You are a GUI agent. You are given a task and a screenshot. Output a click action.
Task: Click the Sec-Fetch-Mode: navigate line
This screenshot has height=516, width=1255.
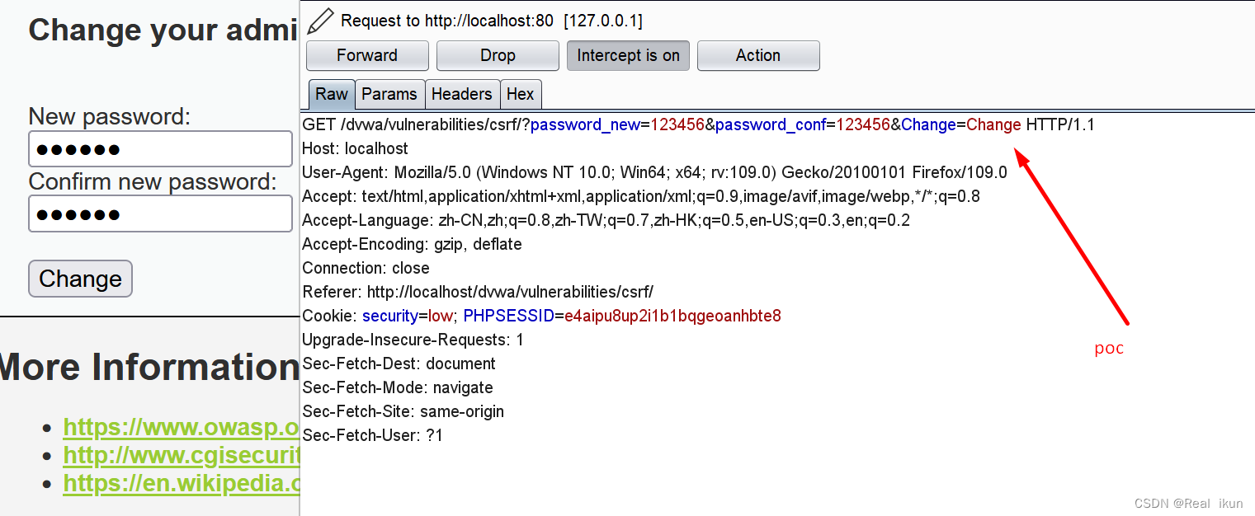coord(398,388)
